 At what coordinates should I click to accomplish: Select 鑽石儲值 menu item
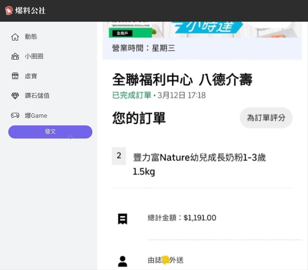coord(37,96)
